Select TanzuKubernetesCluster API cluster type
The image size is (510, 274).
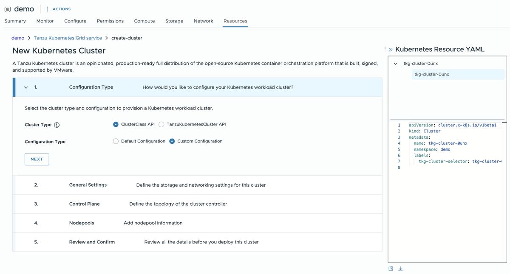161,124
